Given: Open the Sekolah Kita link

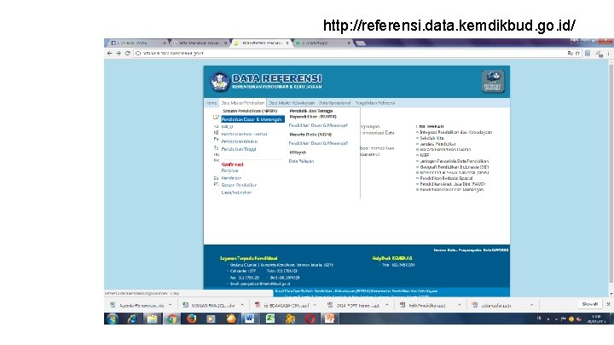Looking at the screenshot, I should coord(432,138).
